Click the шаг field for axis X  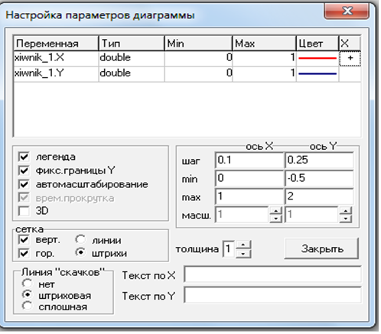tap(249, 161)
